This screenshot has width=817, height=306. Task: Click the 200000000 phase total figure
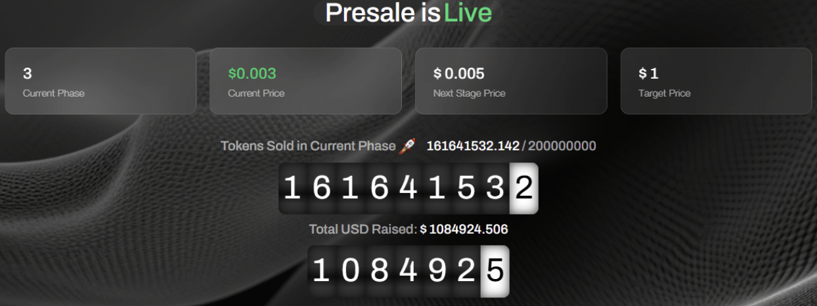[x=562, y=146]
